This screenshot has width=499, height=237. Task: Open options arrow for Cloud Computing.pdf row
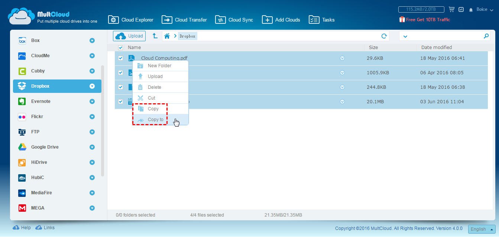point(342,58)
